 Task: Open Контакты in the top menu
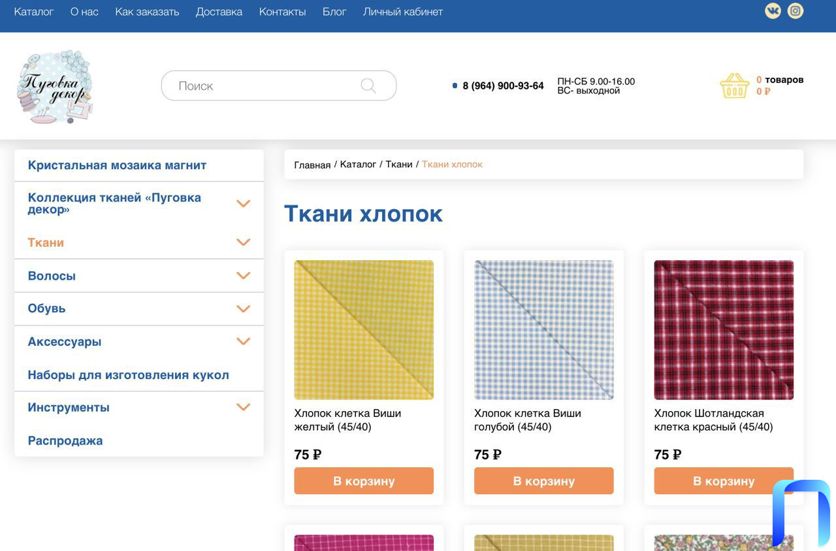282,12
